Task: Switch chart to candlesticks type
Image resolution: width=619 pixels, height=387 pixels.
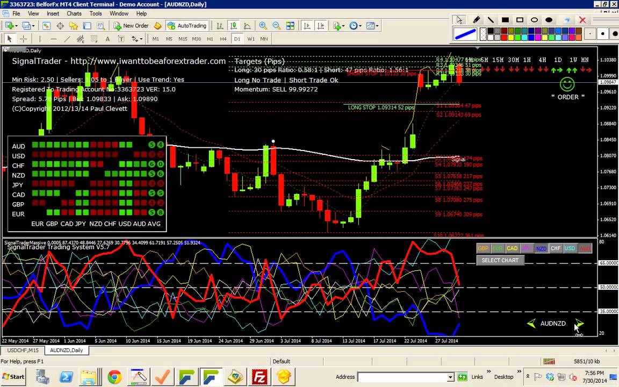Action: (x=234, y=26)
